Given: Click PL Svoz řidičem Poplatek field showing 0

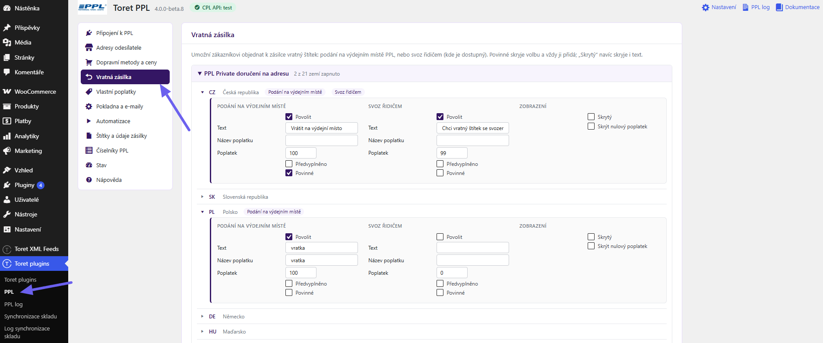Looking at the screenshot, I should (x=452, y=273).
